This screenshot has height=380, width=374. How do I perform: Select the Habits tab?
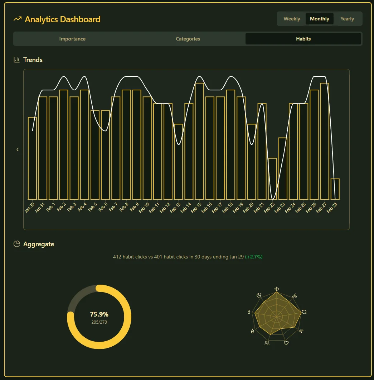coord(303,39)
